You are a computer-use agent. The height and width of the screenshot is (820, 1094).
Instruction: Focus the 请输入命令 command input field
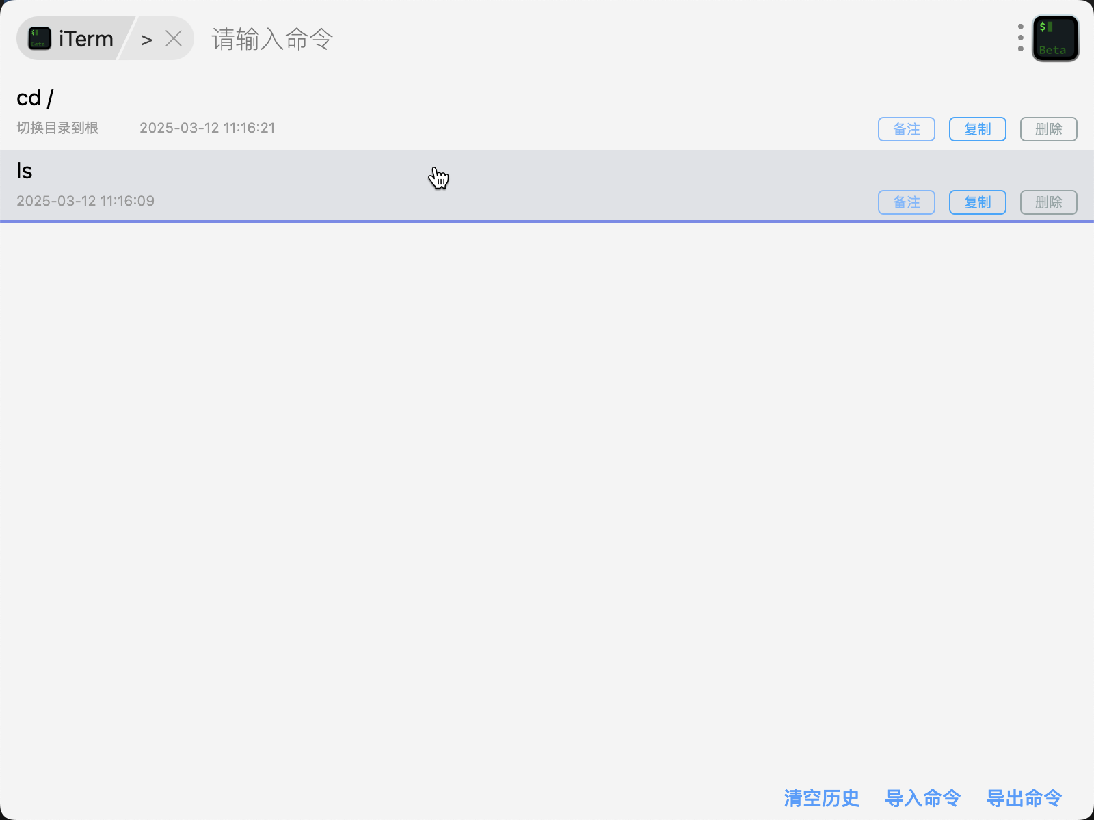[x=602, y=39]
